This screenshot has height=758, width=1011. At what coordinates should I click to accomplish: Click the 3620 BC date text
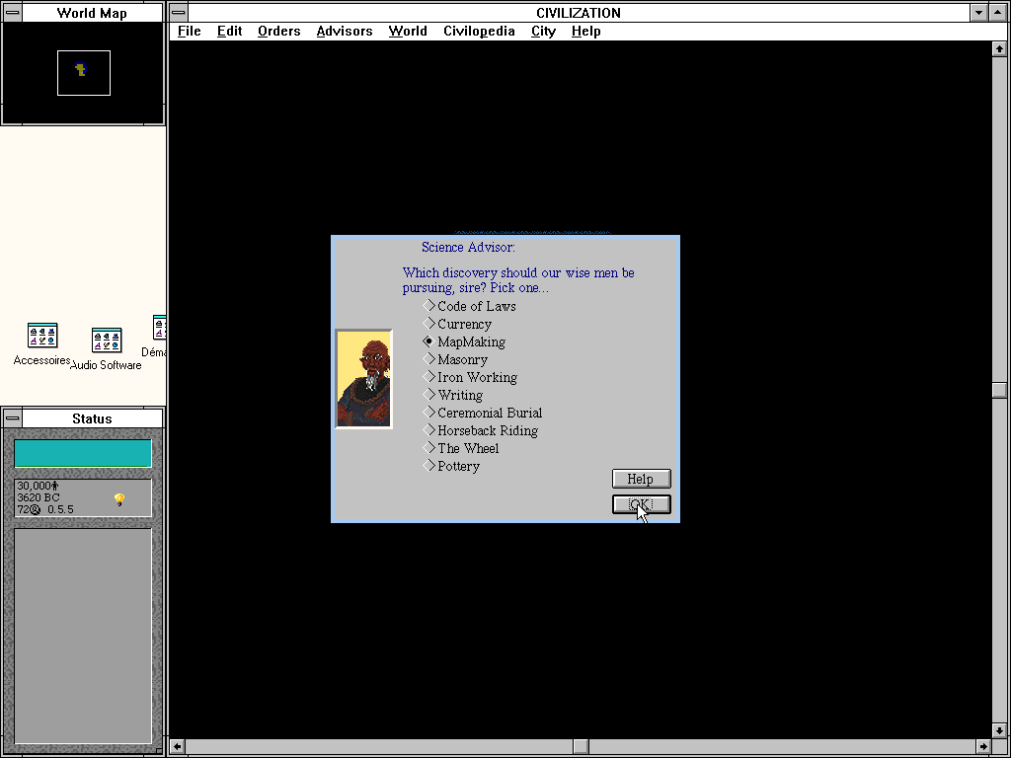point(39,497)
